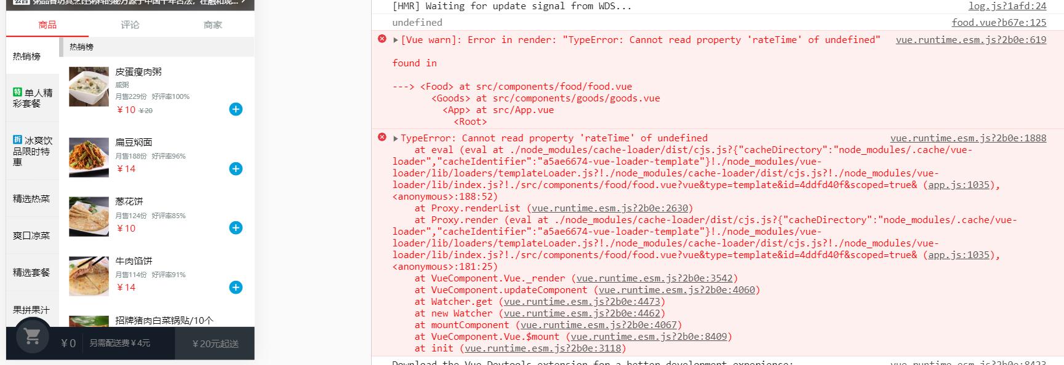1064x365 pixels.
Task: Tap the plus icon for 葱花饼
Action: tap(236, 228)
